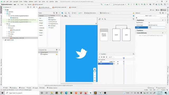Play the transition animation
This screenshot has width=169, height=95.
[104, 57]
